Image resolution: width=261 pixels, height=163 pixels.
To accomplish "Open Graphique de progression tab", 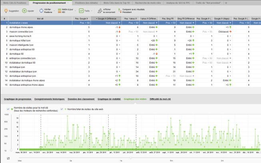I will click(18, 99).
